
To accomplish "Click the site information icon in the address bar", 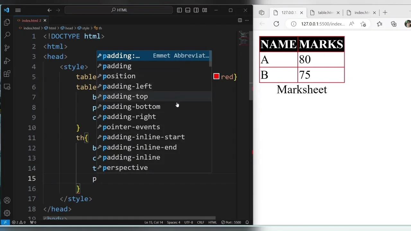I will point(293,24).
